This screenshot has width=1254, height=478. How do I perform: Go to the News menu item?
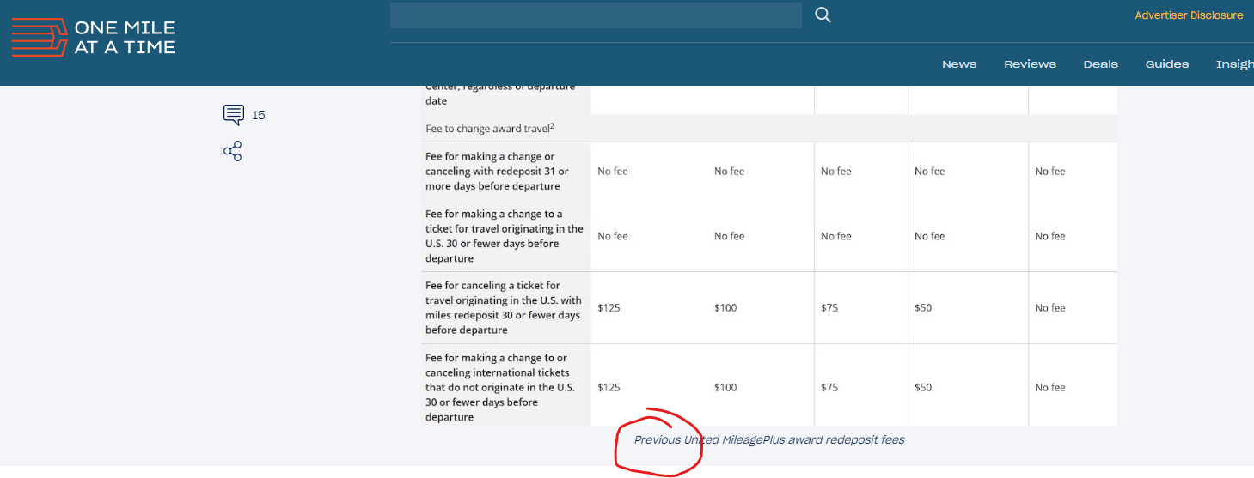point(958,64)
